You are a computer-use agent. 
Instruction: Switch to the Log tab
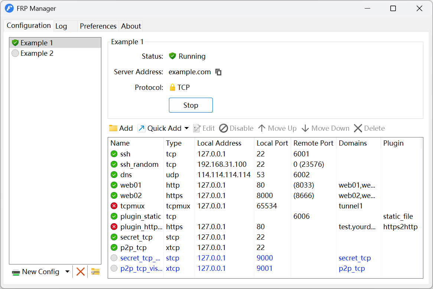(61, 26)
